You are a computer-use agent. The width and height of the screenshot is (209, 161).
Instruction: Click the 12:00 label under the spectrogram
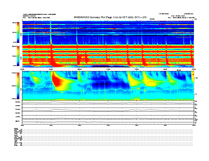tap(108, 69)
